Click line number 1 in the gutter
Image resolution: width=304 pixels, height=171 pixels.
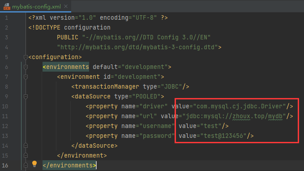point(7,18)
